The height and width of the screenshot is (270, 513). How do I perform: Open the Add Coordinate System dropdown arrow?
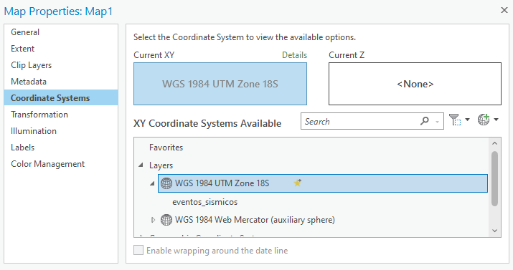[496, 120]
